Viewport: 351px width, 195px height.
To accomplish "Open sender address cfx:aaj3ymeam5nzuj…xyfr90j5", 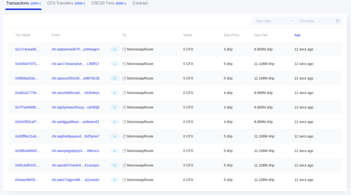I will (75, 107).
